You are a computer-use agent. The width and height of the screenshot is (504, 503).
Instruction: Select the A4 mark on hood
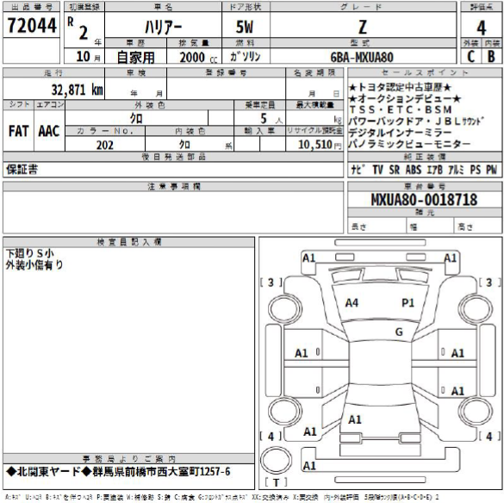[x=352, y=303]
